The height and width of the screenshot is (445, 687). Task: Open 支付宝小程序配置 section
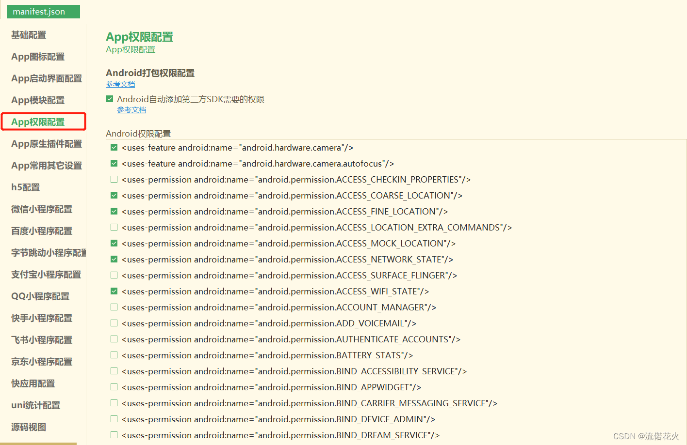46,275
